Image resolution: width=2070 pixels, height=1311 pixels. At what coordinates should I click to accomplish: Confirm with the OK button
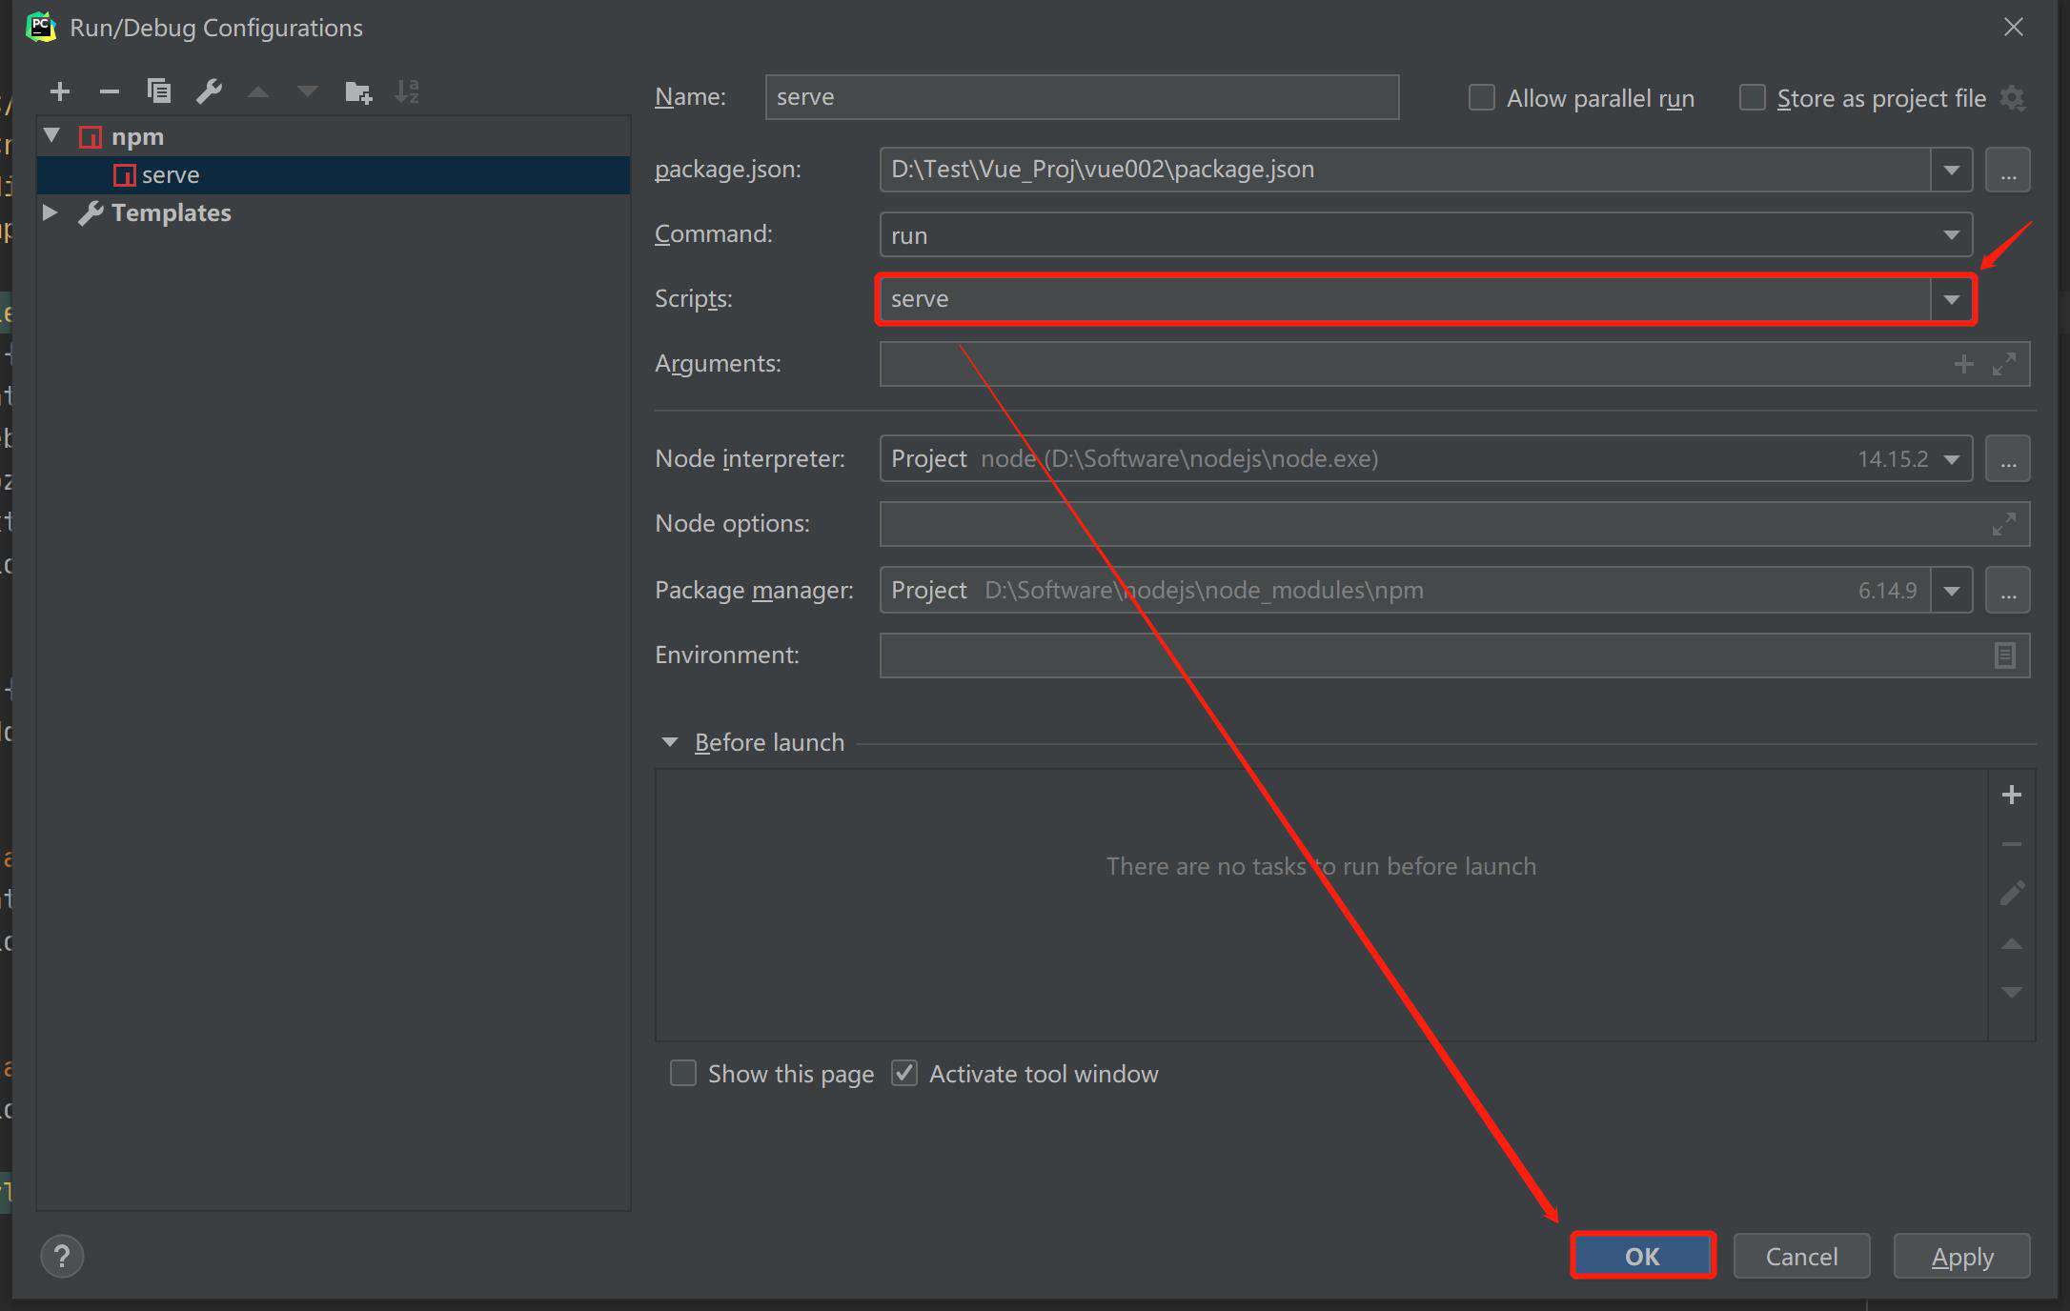click(1643, 1257)
